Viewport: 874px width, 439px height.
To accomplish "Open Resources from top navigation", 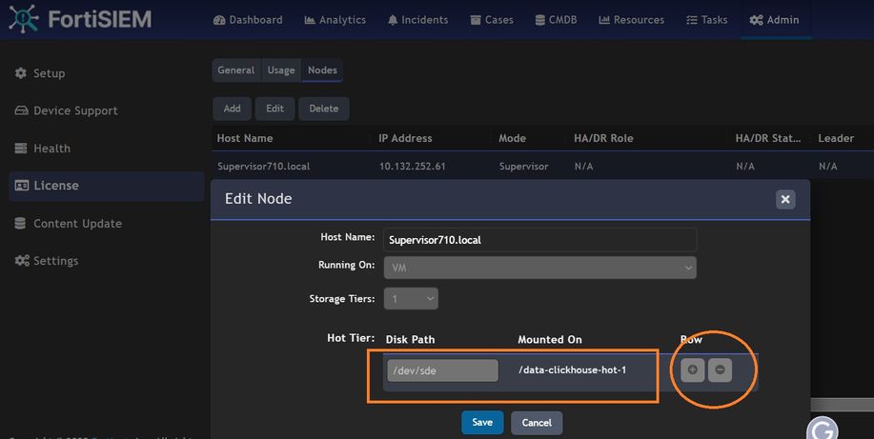I will click(x=631, y=20).
